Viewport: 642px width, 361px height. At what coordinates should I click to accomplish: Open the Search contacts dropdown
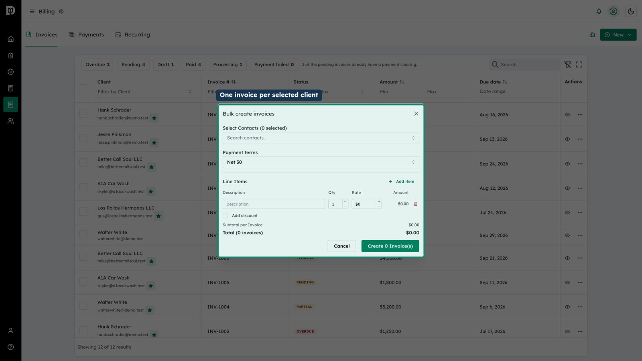click(x=321, y=138)
